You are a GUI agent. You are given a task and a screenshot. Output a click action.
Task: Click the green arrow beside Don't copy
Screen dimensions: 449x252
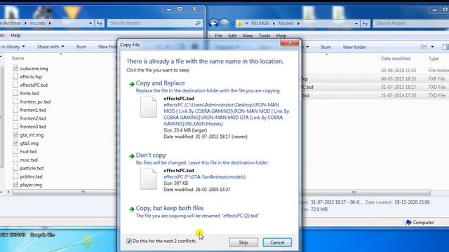pos(132,156)
